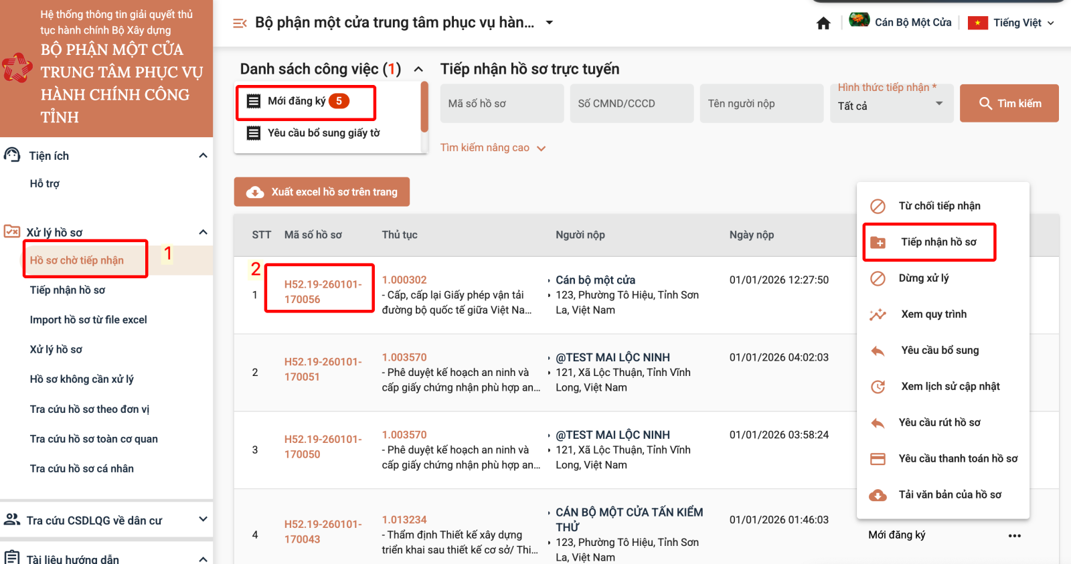
Task: Open the three-dot menu for row 4
Action: point(1014,535)
